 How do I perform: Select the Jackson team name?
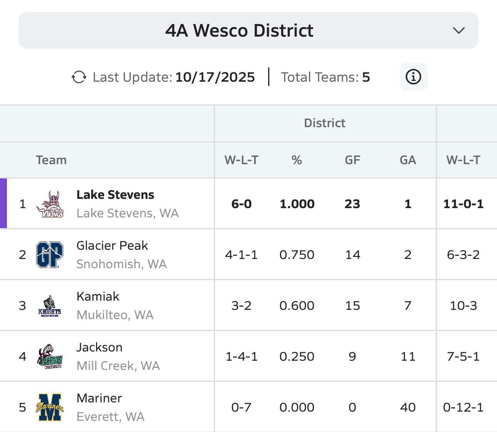point(99,348)
